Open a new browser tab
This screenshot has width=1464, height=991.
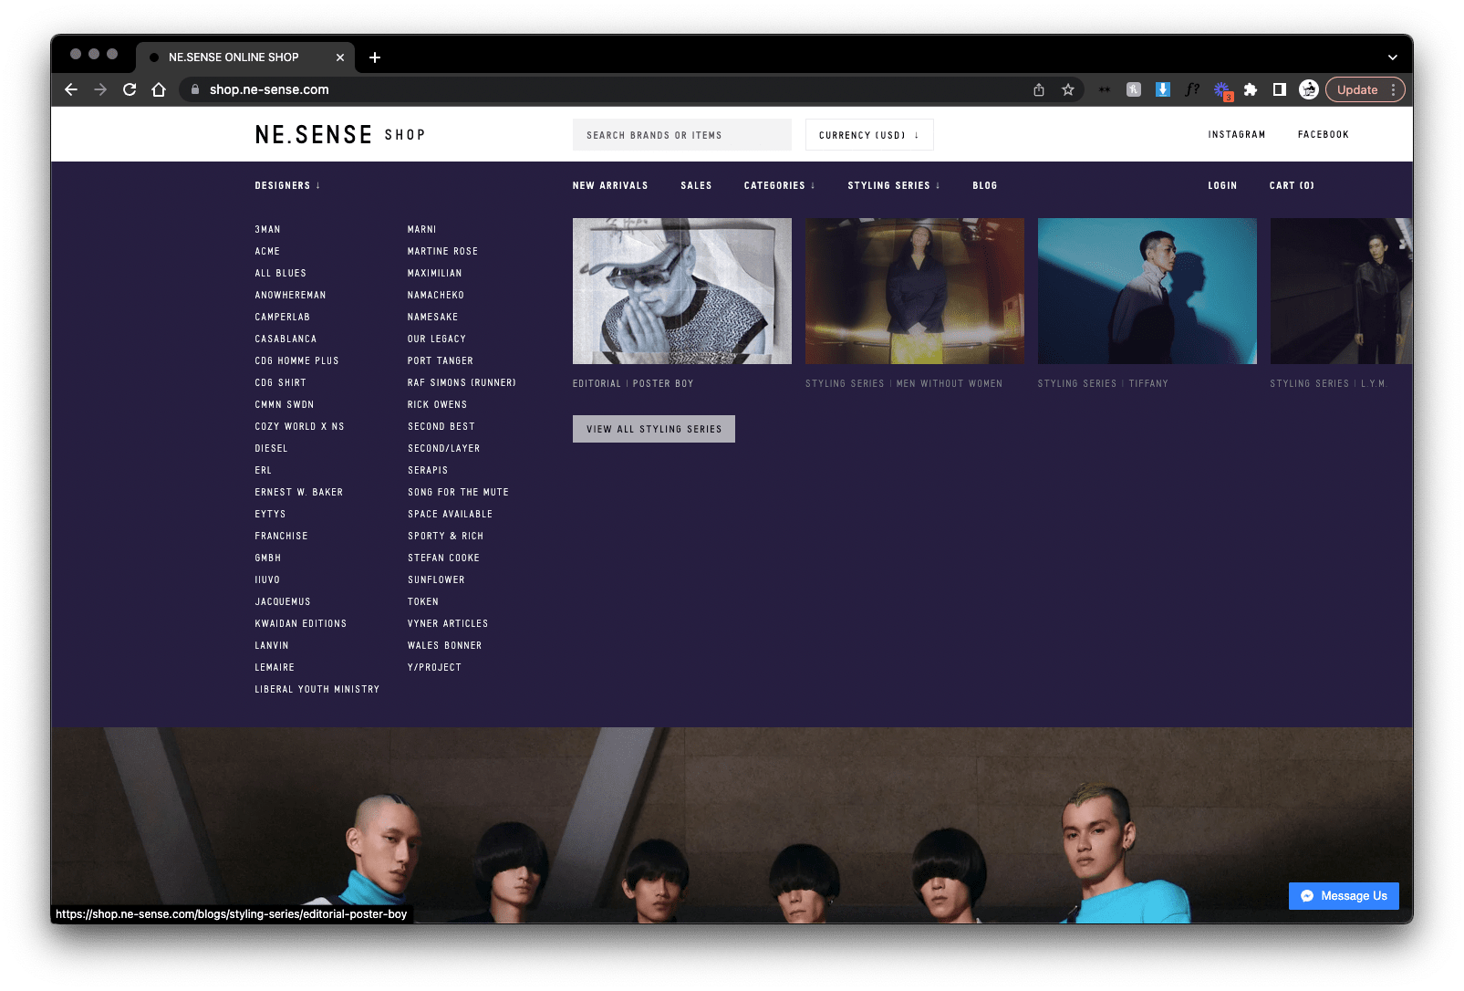click(375, 57)
